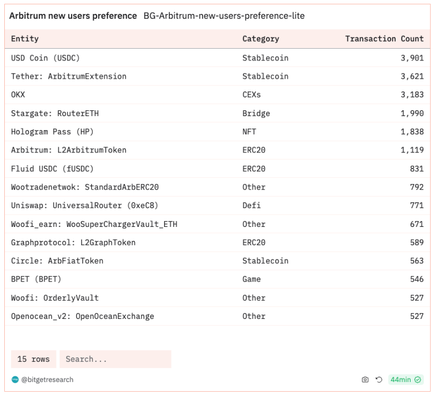Screen dimensions: 434x396
Task: Click the green checkmark status icon
Action: tap(418, 380)
